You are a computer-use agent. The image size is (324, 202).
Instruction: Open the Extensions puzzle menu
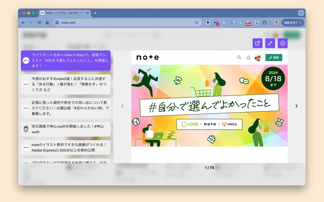pos(265,23)
